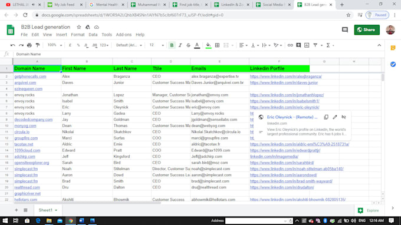Toggle the Create a filter icon

tap(315, 45)
